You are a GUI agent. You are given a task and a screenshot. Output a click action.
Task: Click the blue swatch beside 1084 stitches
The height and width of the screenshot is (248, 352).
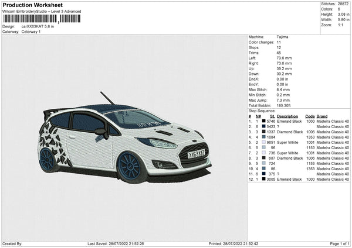264,137
